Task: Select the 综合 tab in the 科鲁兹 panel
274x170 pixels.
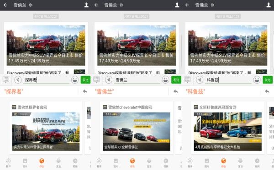Action: [x=223, y=163]
